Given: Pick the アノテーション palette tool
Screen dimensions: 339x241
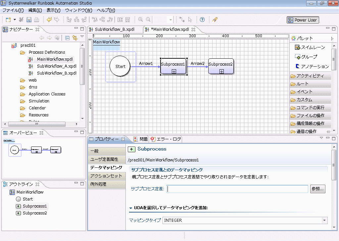Looking at the screenshot, I should 312,66.
